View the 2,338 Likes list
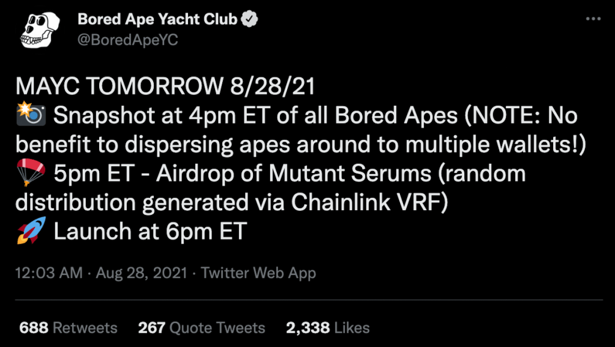This screenshot has height=347, width=615. click(x=327, y=328)
